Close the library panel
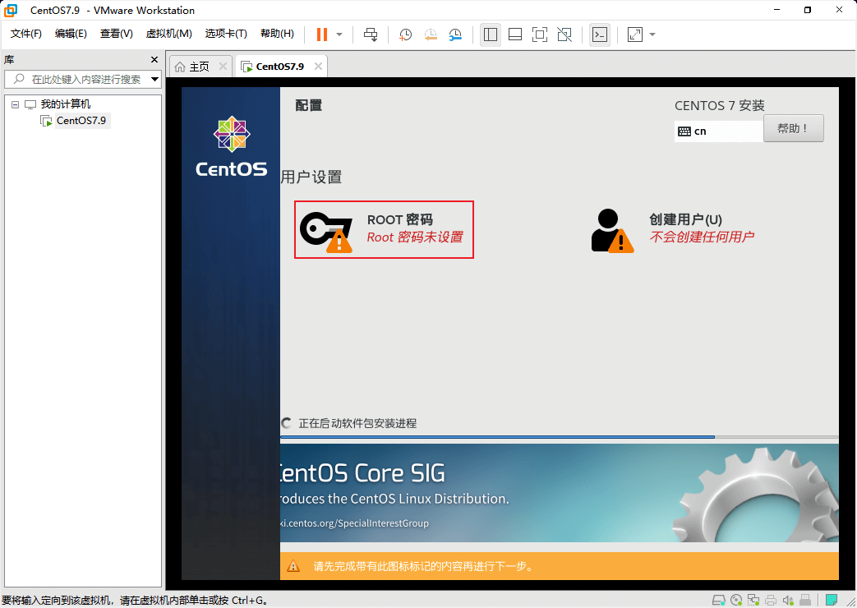Screen dimensions: 857x608 coord(154,60)
